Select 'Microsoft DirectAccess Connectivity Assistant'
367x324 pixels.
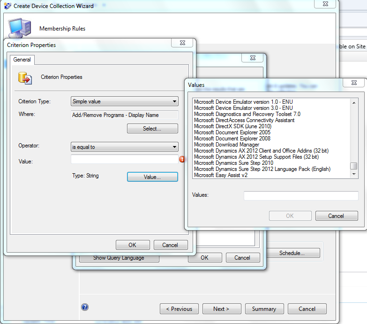pos(244,120)
